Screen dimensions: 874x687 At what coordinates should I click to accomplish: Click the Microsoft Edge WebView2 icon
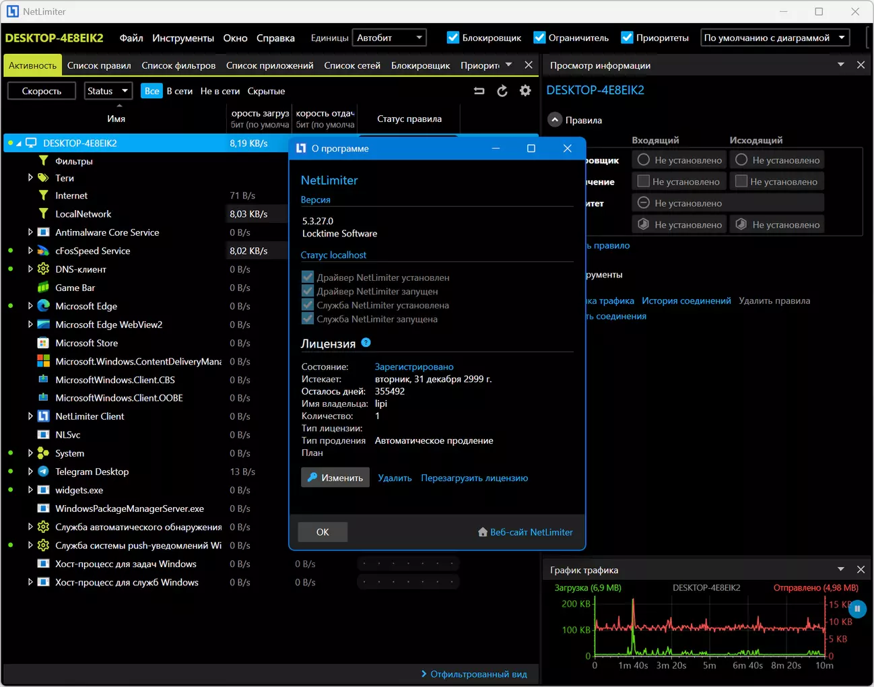43,325
